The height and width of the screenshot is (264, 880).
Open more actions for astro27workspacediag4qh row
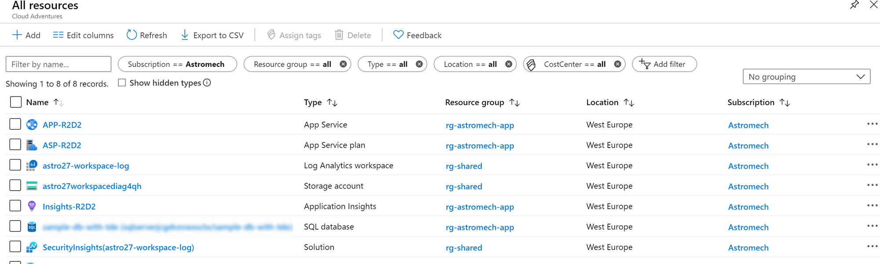pyautogui.click(x=872, y=185)
